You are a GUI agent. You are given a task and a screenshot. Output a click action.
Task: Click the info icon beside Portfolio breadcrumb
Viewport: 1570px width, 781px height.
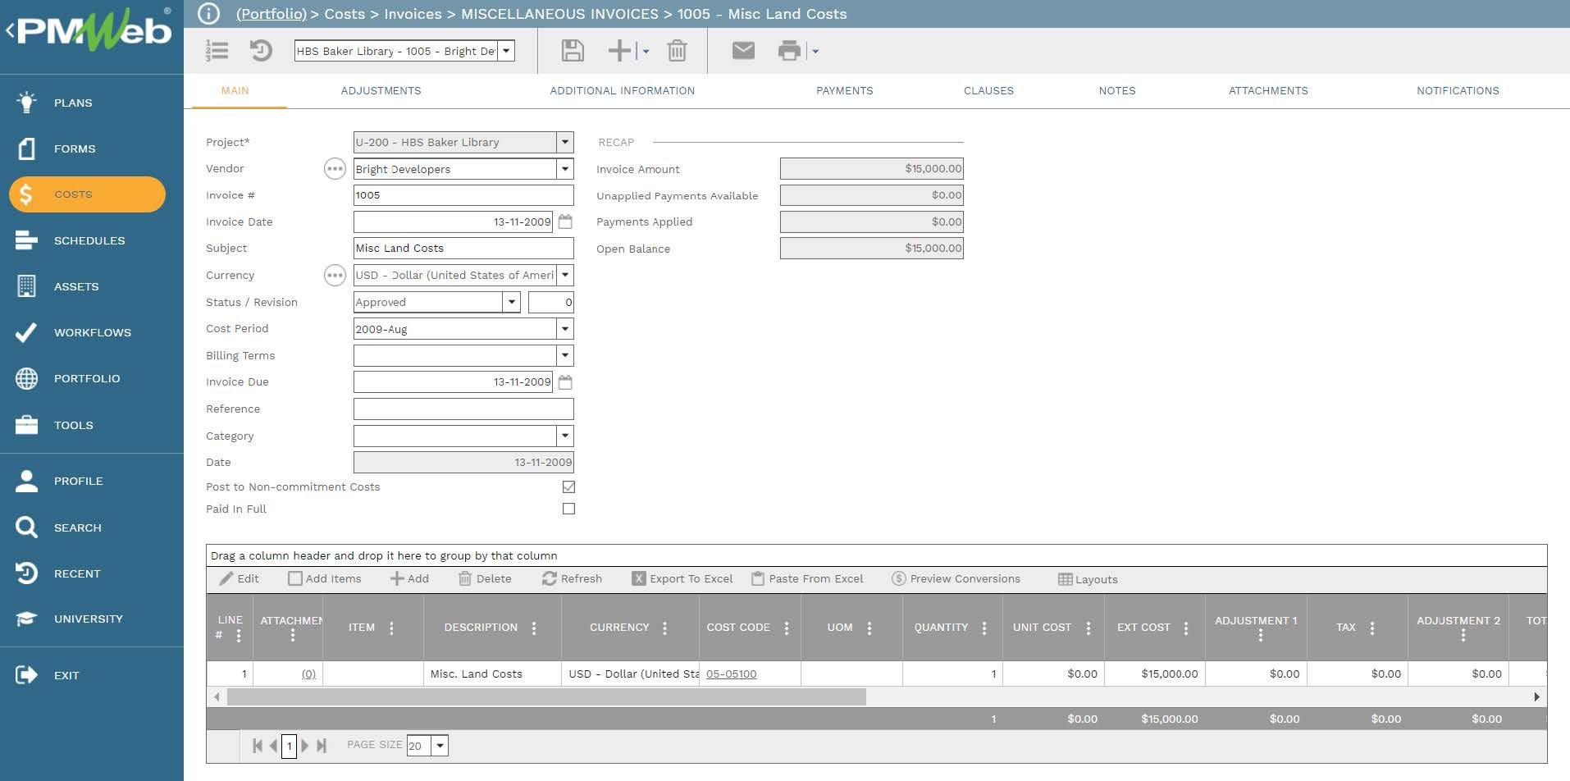[209, 14]
